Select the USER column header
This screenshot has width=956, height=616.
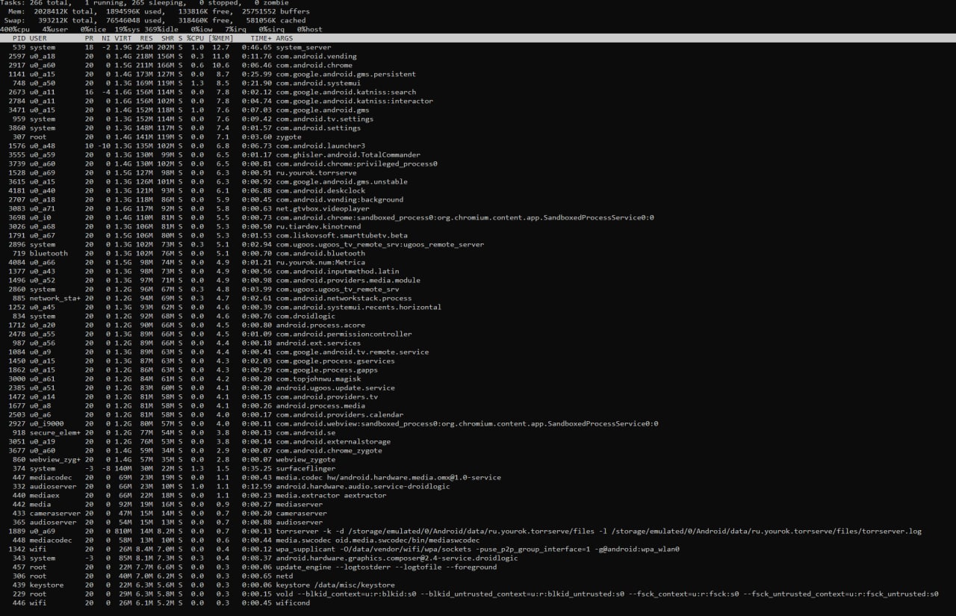pyautogui.click(x=38, y=38)
